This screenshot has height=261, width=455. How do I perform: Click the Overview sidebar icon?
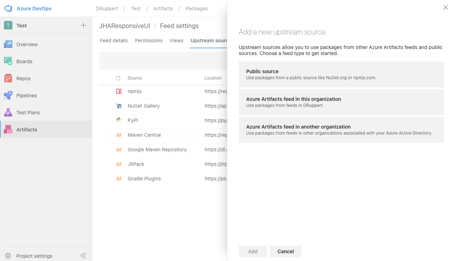(8, 44)
